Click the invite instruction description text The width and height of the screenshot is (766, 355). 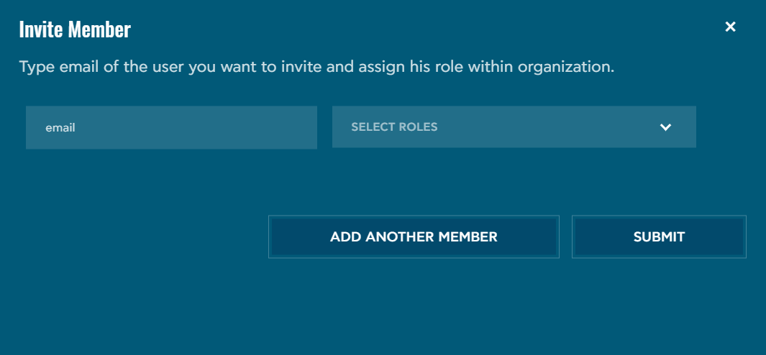click(316, 68)
